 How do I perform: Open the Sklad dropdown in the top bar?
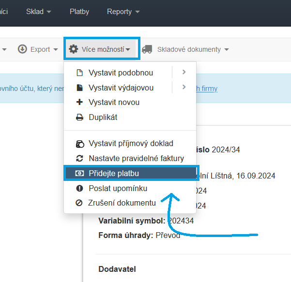click(x=39, y=11)
